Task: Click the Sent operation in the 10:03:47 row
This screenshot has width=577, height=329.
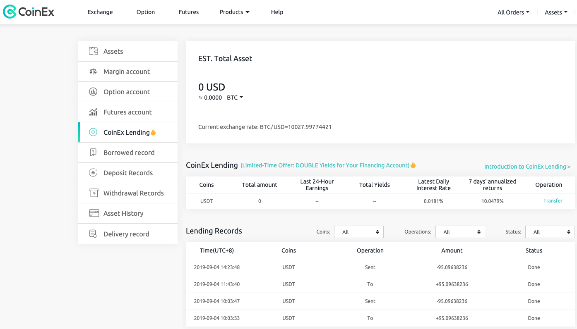Action: 370,301
